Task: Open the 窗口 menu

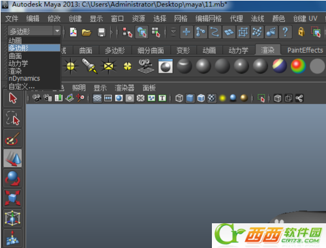Action: point(117,19)
